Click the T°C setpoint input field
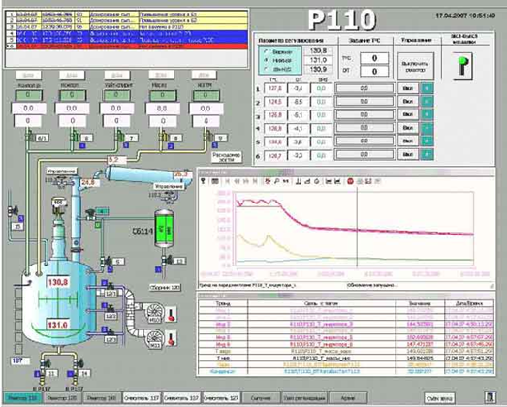Screen dimensions: 507x407 (374, 58)
